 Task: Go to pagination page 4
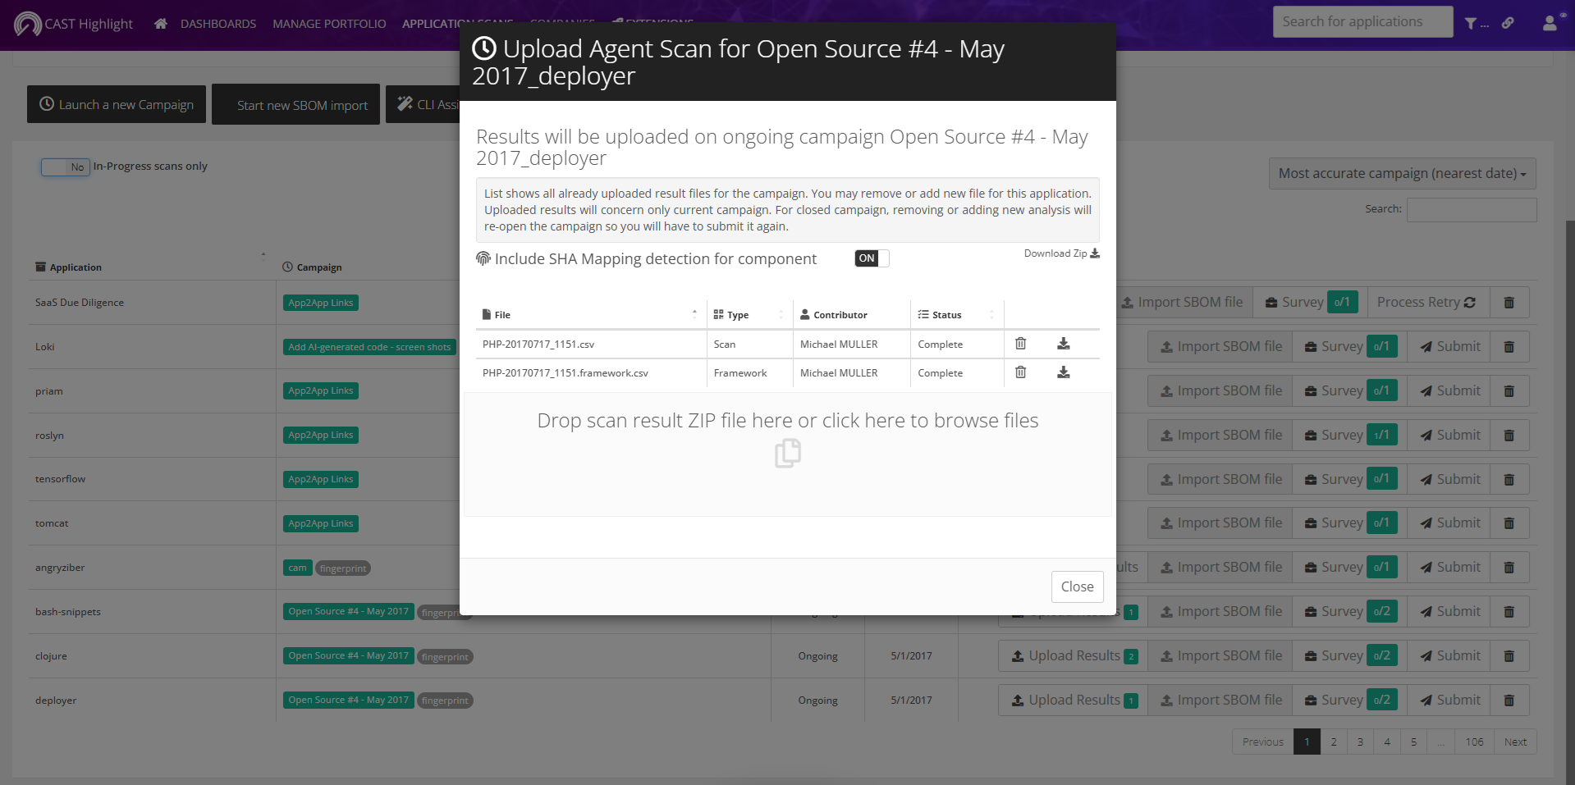pyautogui.click(x=1387, y=742)
